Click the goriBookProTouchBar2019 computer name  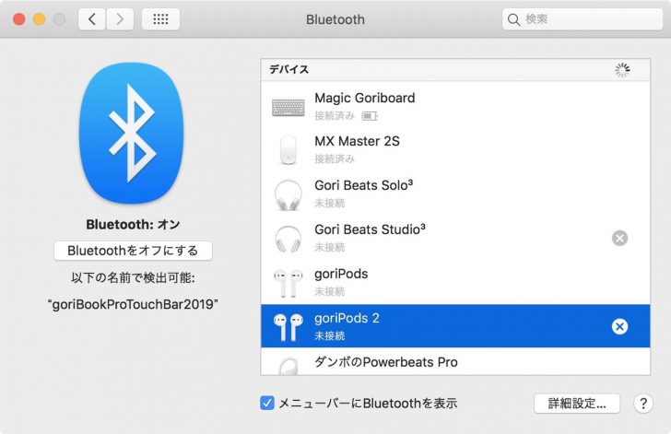[133, 304]
